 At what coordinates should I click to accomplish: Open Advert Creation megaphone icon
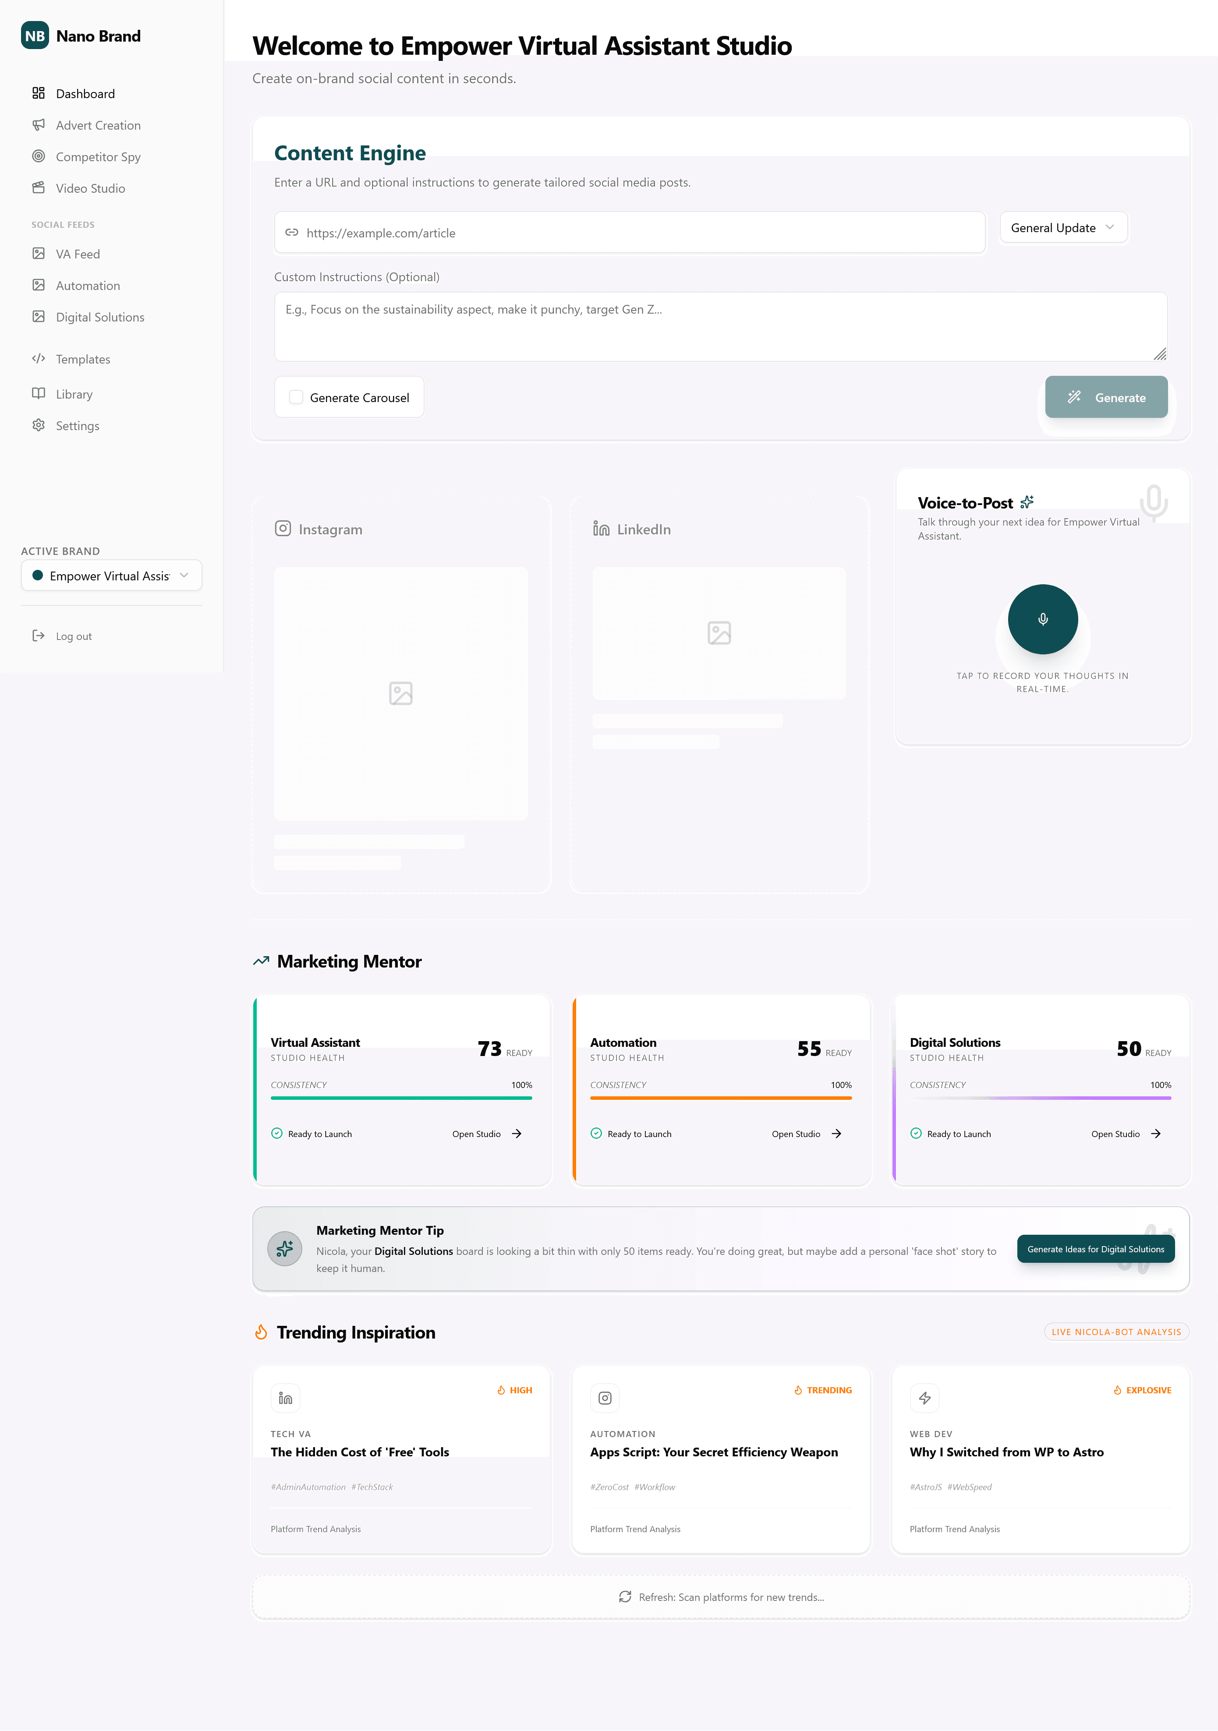coord(39,124)
